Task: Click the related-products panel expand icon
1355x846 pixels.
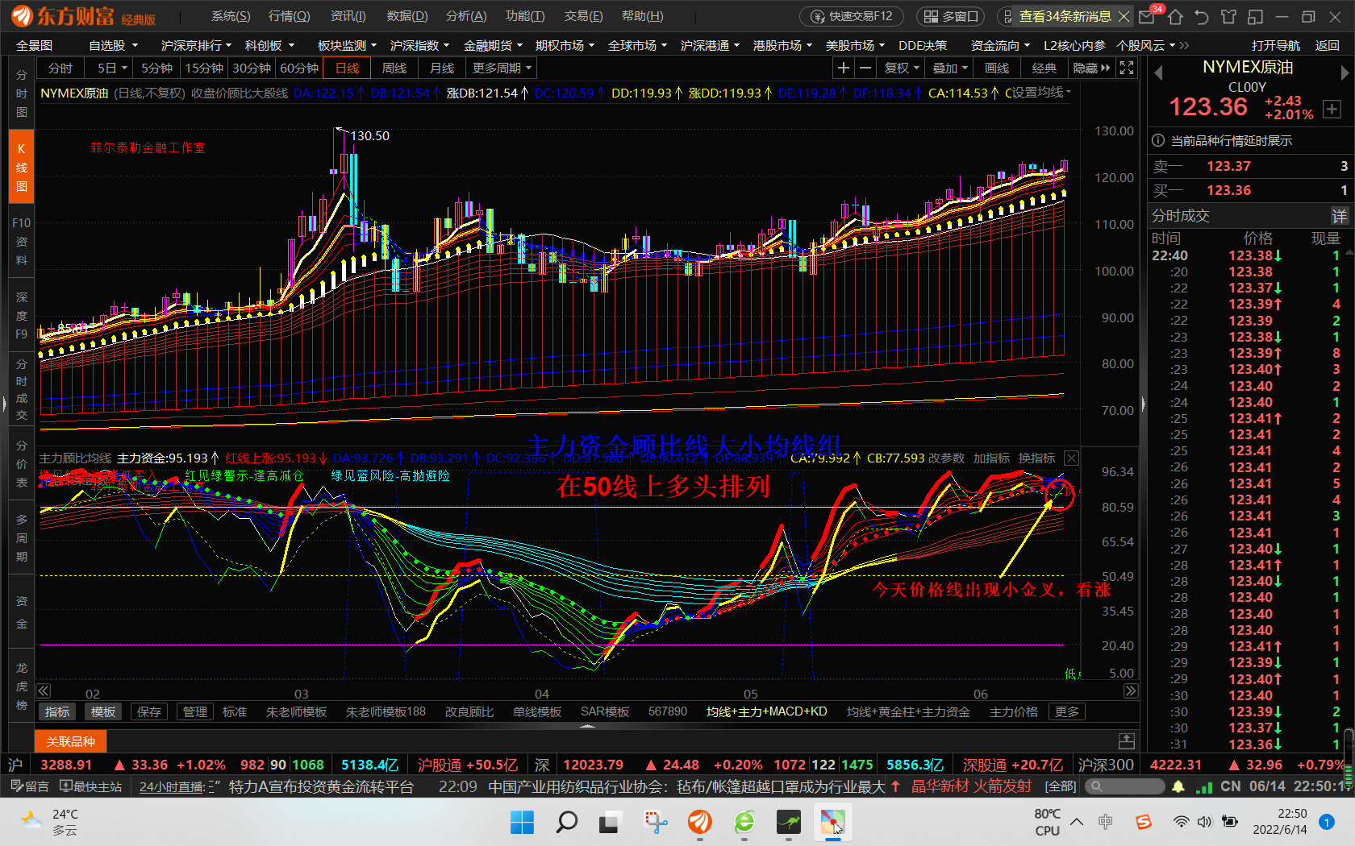Action: pyautogui.click(x=1127, y=740)
